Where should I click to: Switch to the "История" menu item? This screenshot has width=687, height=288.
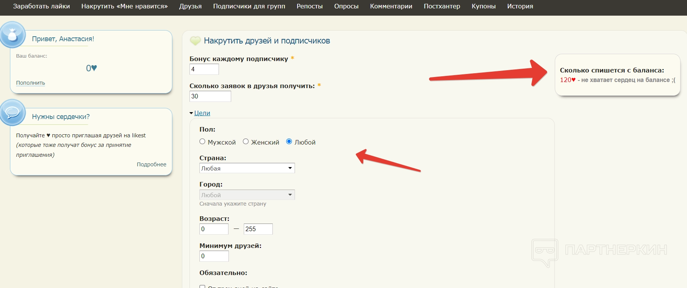click(520, 6)
